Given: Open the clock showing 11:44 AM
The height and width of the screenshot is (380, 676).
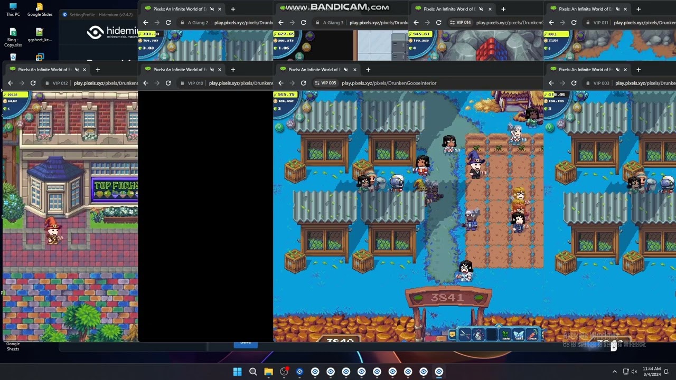Looking at the screenshot, I should coord(652,372).
